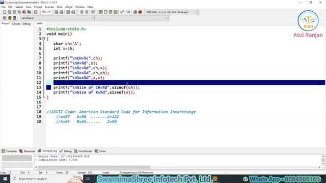Collapse the main() code fold at line 3

(x=43, y=39)
